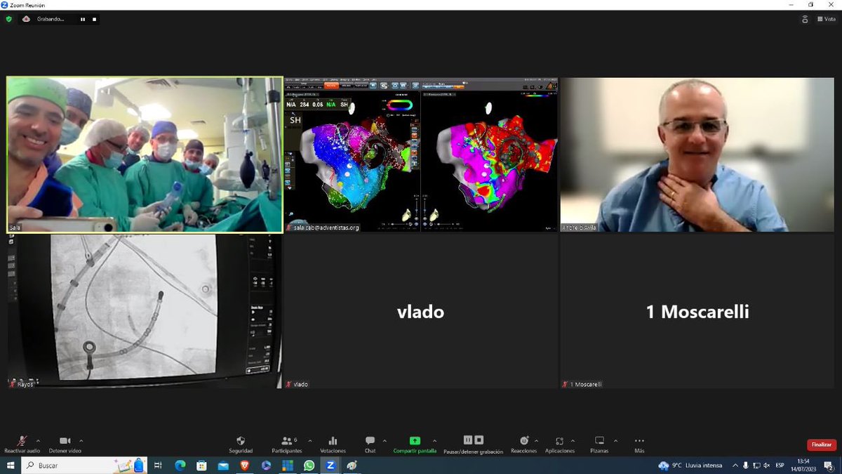Show hidden system tray icons chevron

(x=735, y=466)
